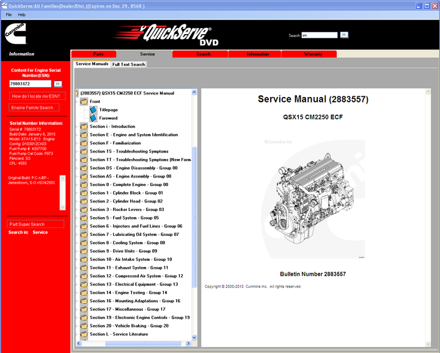Click 'How do I locate my ESN?' button
The height and width of the screenshot is (353, 440).
37,96
